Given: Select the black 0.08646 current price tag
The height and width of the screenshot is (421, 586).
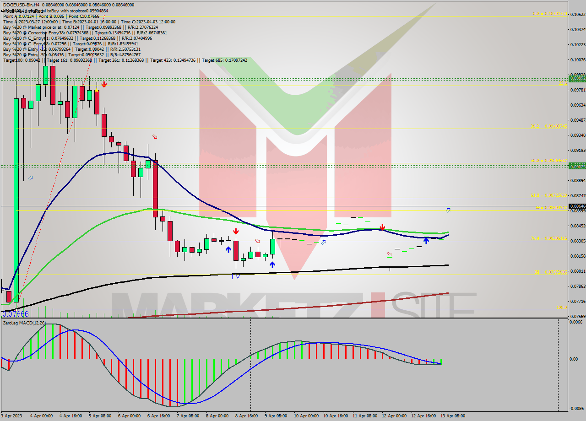Looking at the screenshot, I should click(577, 206).
